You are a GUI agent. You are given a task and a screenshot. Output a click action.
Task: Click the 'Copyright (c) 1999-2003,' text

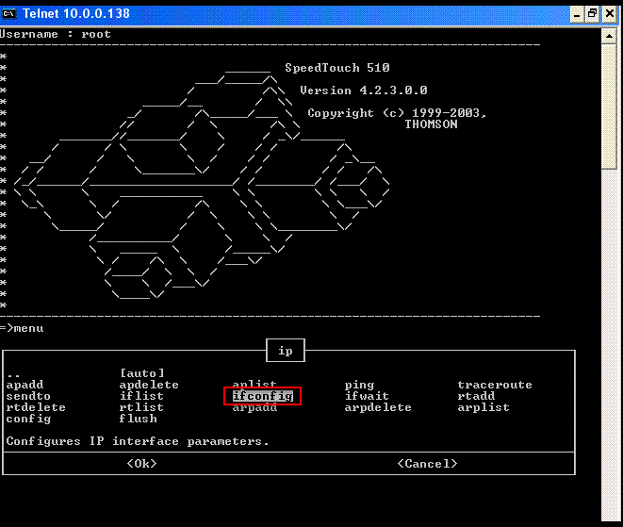click(x=397, y=113)
